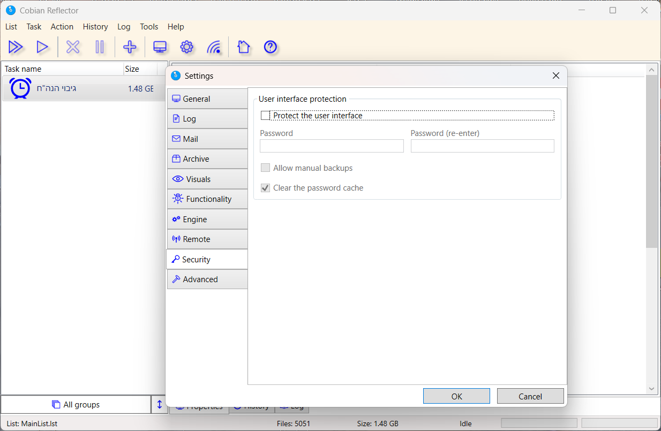Click Cancel in the Settings dialog
The height and width of the screenshot is (431, 661).
[x=530, y=396]
